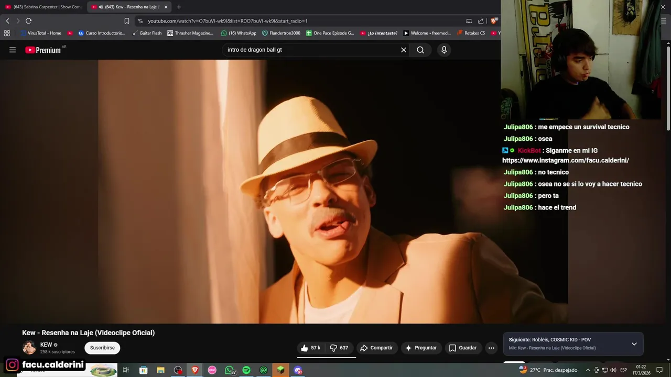Open the bookmarks apps grid icon
The height and width of the screenshot is (377, 671).
[x=7, y=33]
